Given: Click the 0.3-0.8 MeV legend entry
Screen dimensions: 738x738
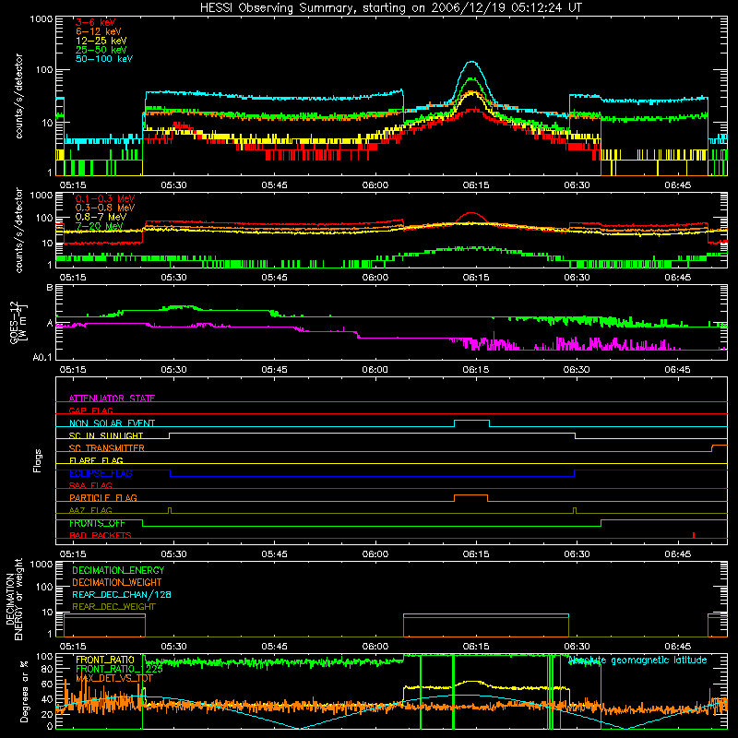Looking at the screenshot, I should pos(105,208).
